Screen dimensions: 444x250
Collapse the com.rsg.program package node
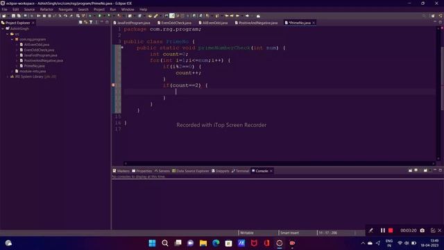point(12,40)
